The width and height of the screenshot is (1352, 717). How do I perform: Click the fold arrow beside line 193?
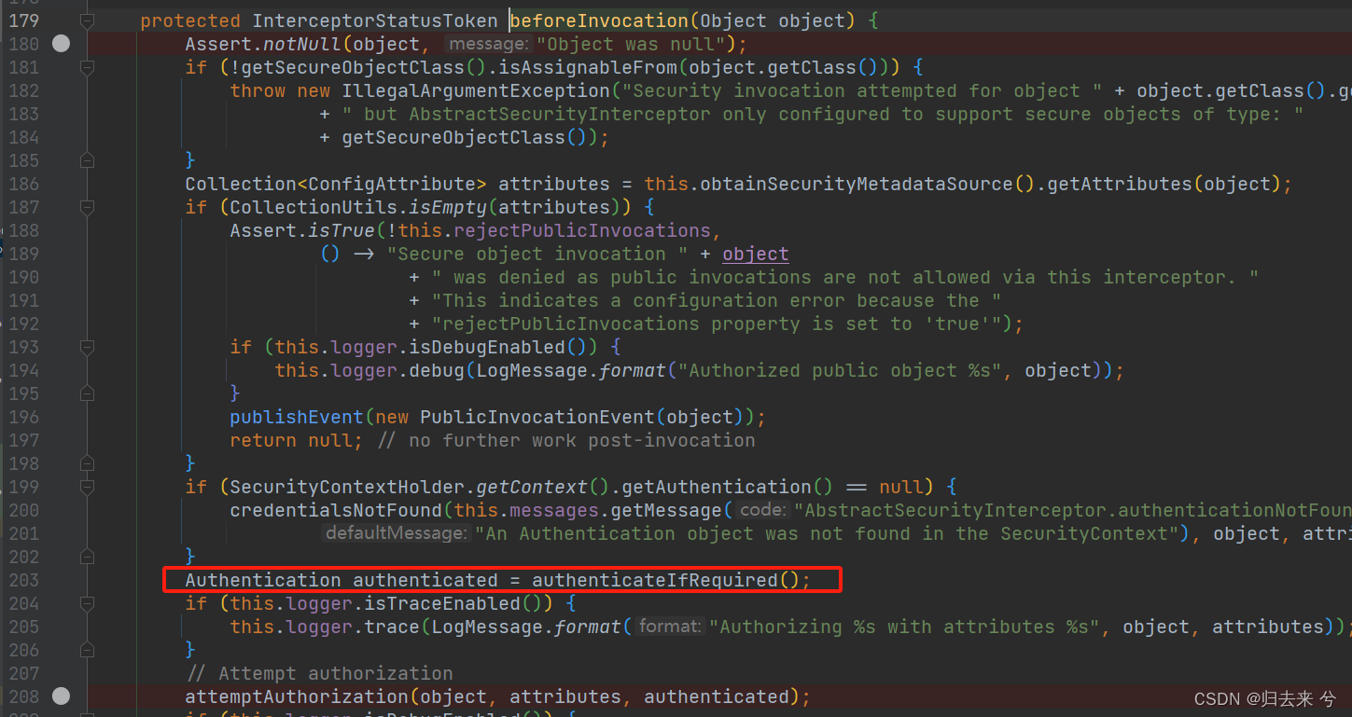coord(87,347)
